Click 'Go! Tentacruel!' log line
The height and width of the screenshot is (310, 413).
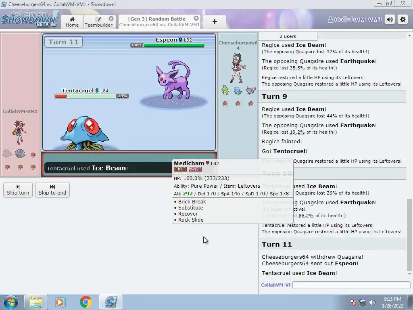tap(284, 151)
